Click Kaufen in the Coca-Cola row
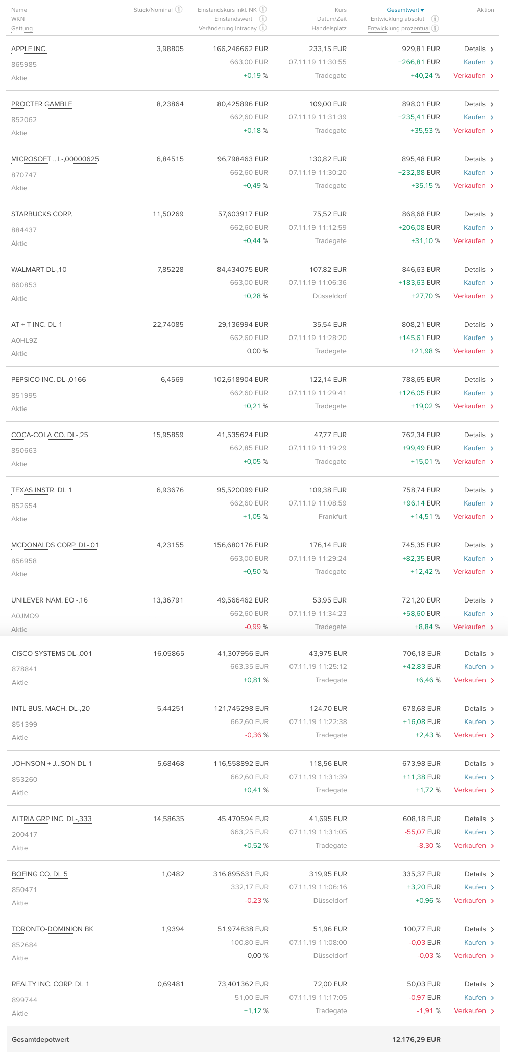The height and width of the screenshot is (1059, 508). pyautogui.click(x=479, y=448)
